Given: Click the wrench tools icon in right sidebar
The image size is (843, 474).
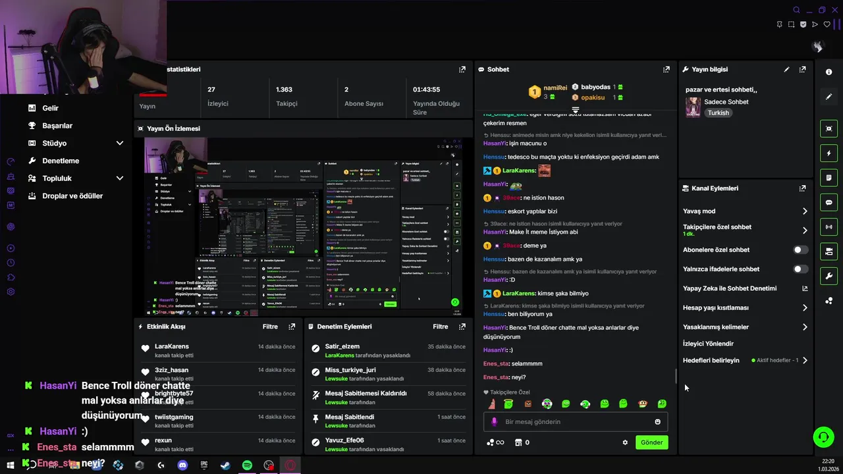Looking at the screenshot, I should pos(829,276).
